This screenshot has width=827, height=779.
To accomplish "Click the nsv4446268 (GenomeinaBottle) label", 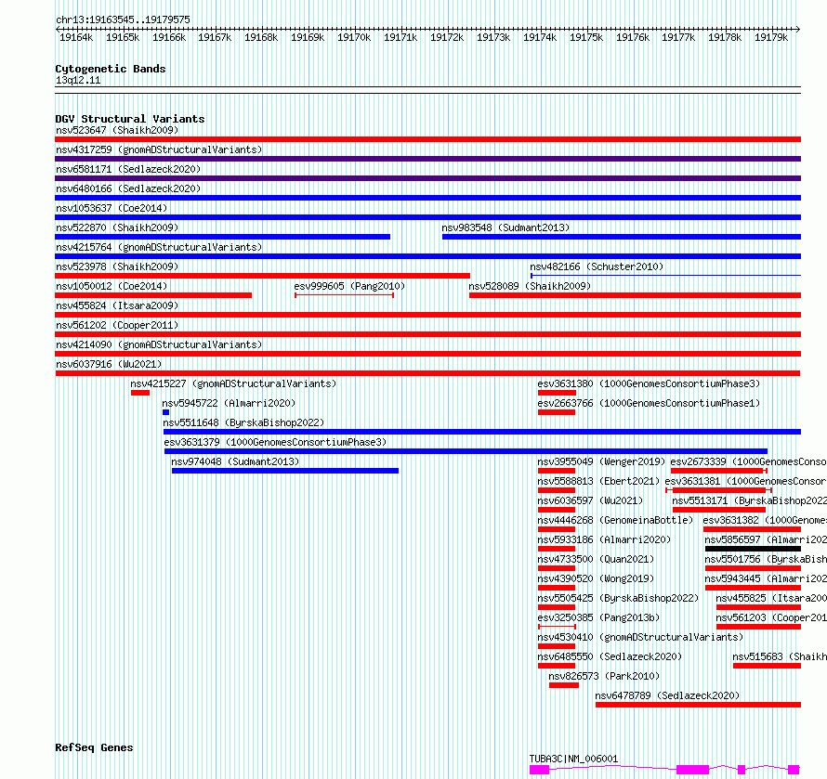I will pos(615,520).
